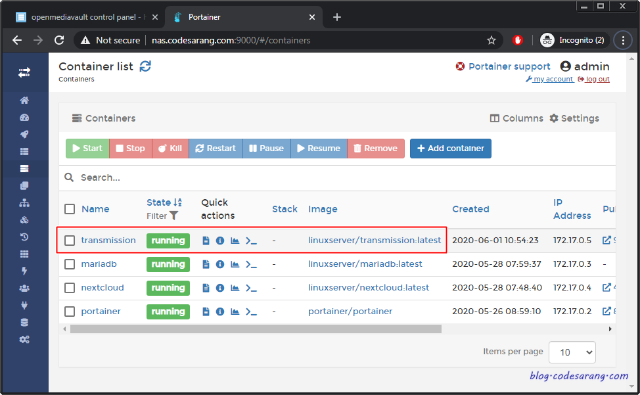Open the Columns chooser
Image resolution: width=640 pixels, height=395 pixels.
coord(516,118)
